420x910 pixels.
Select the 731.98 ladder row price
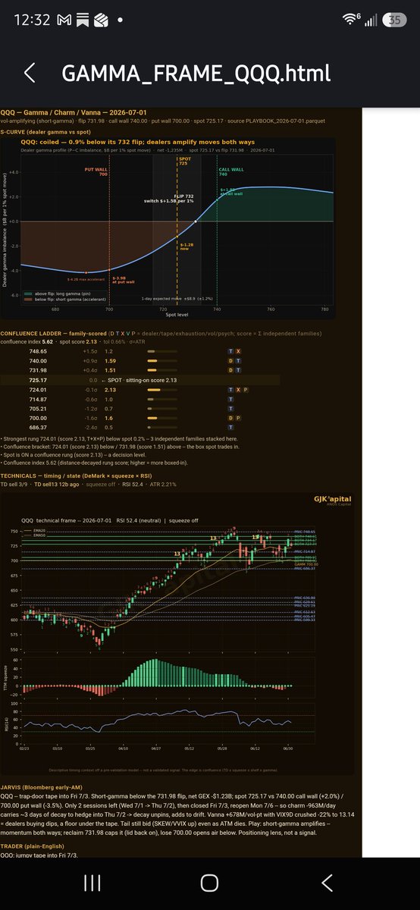point(37,370)
